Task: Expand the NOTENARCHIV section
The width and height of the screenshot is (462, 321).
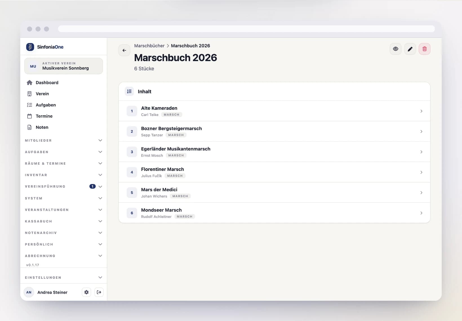Action: [x=63, y=233]
